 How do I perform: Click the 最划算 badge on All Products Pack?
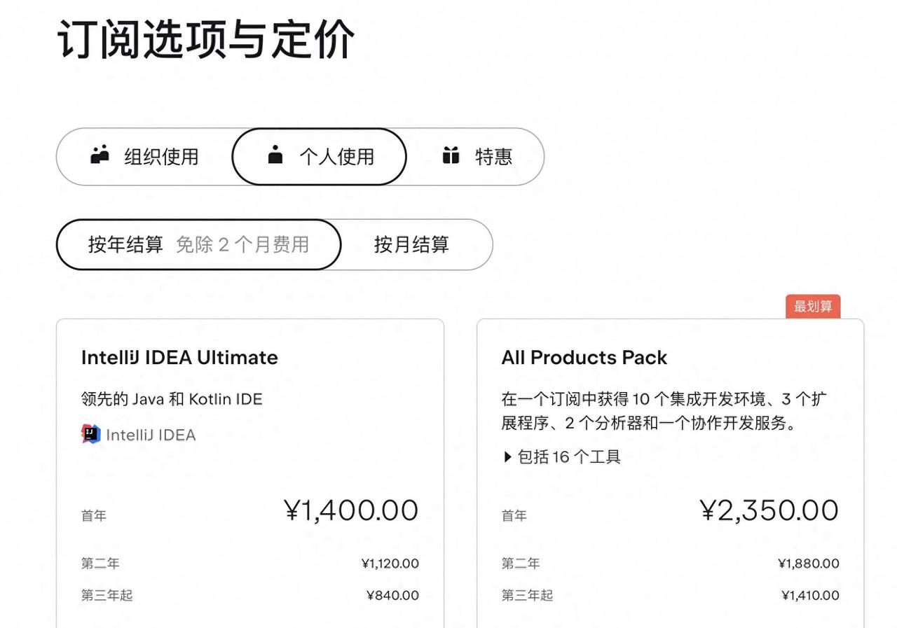click(x=813, y=306)
